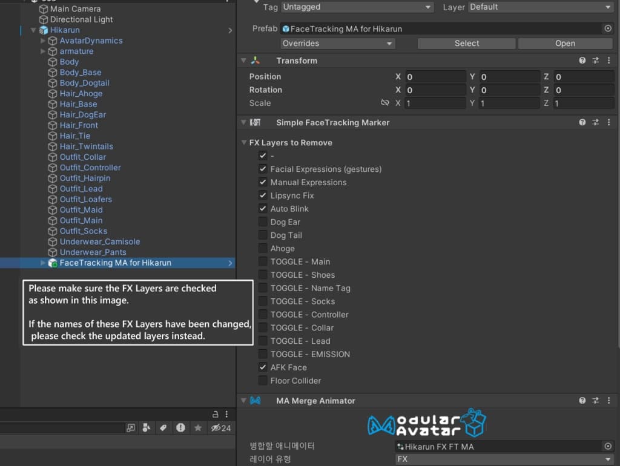Click the Prefab object picker circle
This screenshot has width=620, height=466.
click(608, 28)
